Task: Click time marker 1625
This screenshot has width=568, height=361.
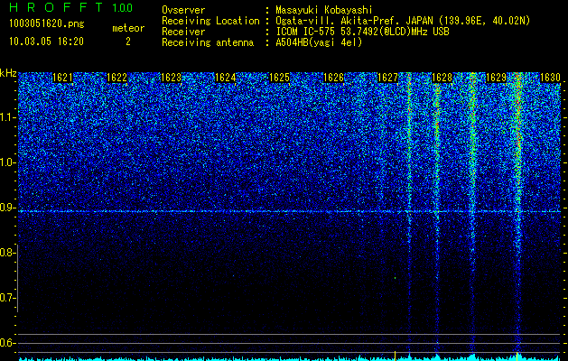Action: point(279,78)
